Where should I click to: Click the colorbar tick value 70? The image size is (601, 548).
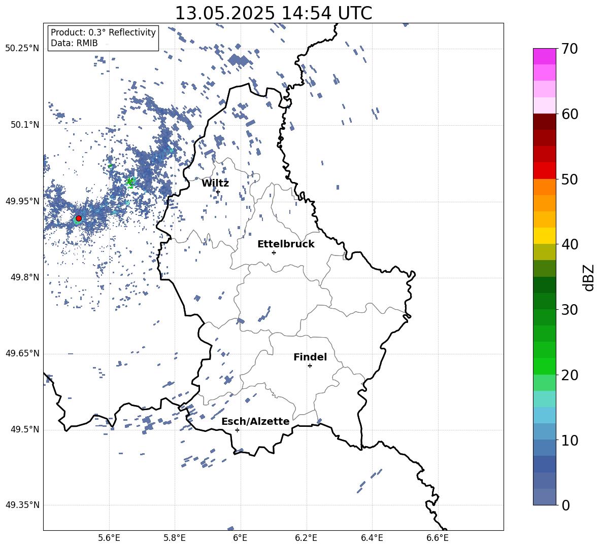click(x=570, y=49)
